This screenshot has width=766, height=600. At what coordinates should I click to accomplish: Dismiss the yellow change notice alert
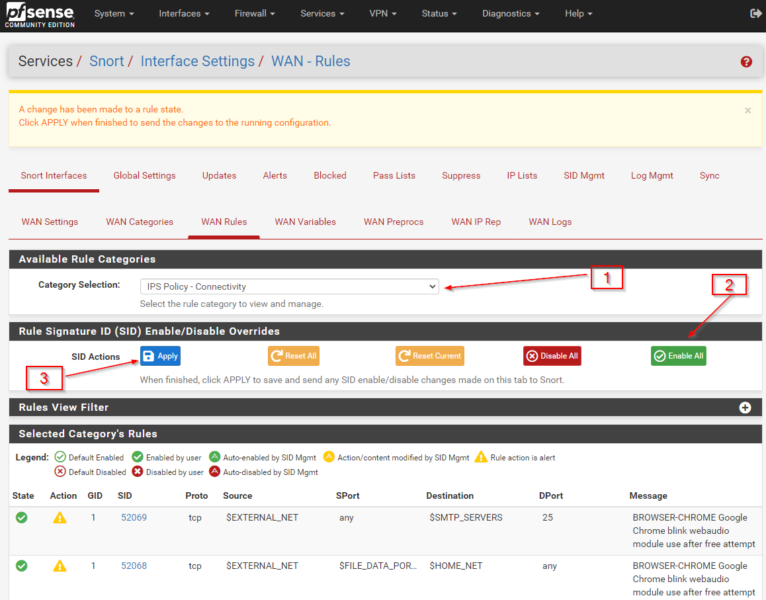[x=747, y=110]
